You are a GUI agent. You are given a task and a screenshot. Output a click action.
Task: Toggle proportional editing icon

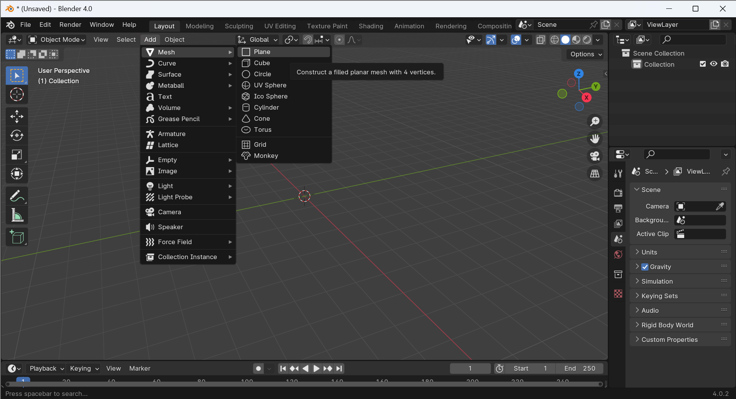[x=339, y=39]
